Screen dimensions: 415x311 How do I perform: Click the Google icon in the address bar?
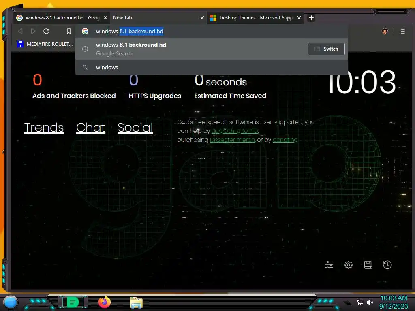tap(85, 31)
